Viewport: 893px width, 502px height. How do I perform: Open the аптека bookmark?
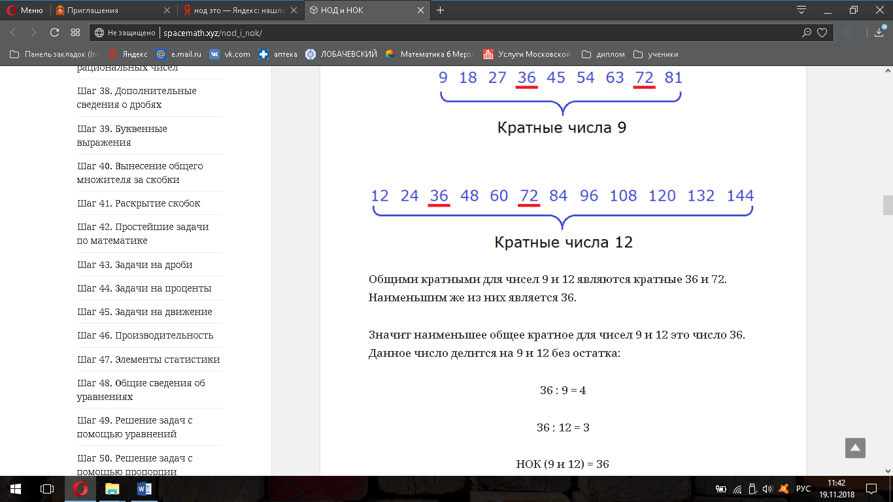(x=278, y=54)
